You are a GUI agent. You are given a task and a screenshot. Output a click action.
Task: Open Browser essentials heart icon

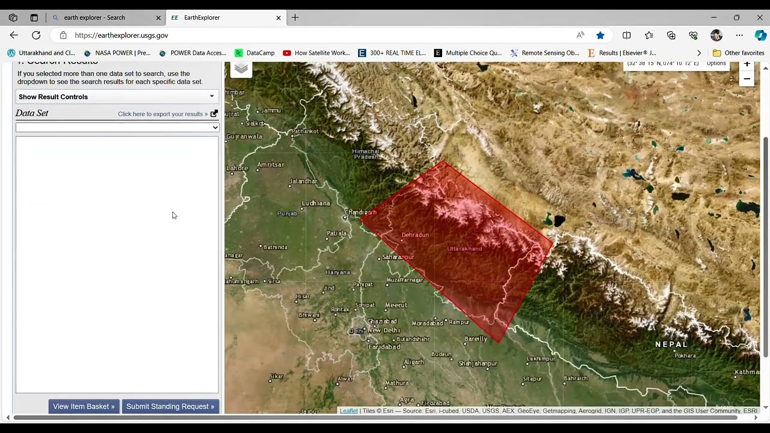click(x=694, y=35)
